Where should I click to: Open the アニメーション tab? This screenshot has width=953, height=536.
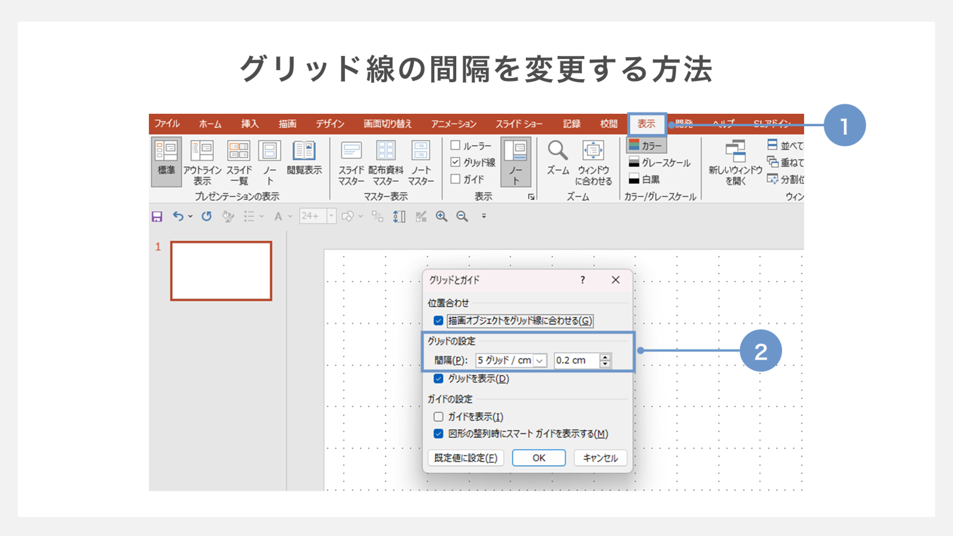[x=454, y=124]
